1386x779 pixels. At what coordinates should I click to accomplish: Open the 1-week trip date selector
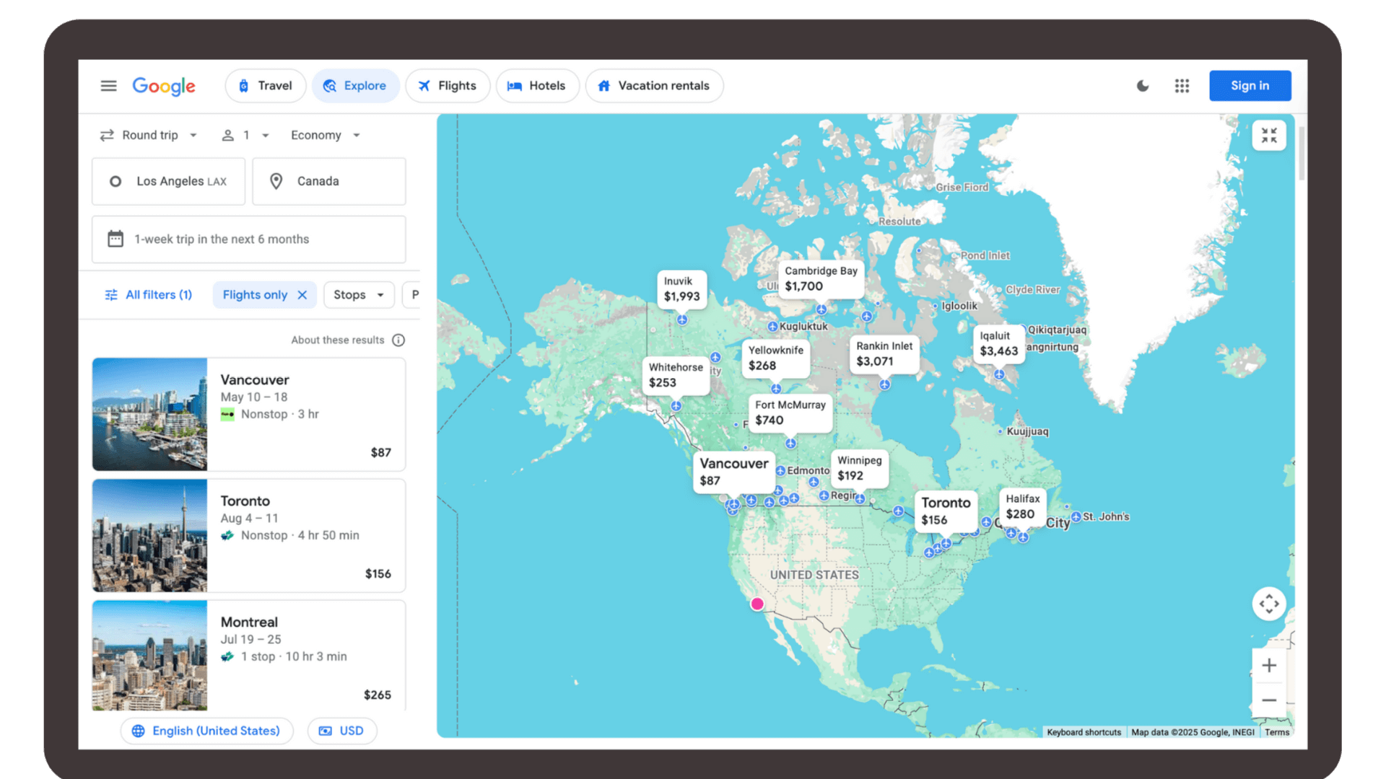pos(248,239)
